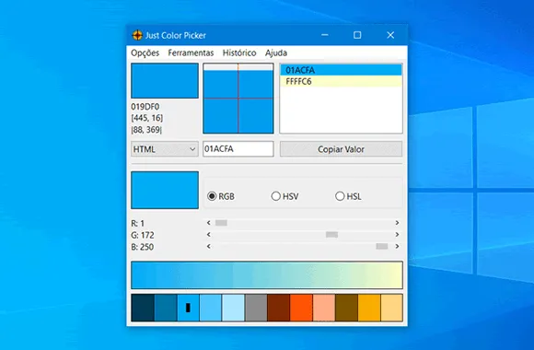534x350 pixels.
Task: Click the blue-to-yellow gradient bar
Action: (x=267, y=275)
